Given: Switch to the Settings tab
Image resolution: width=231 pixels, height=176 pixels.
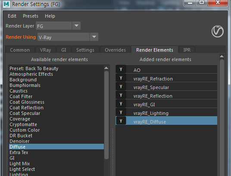Looking at the screenshot, I should tap(85, 50).
